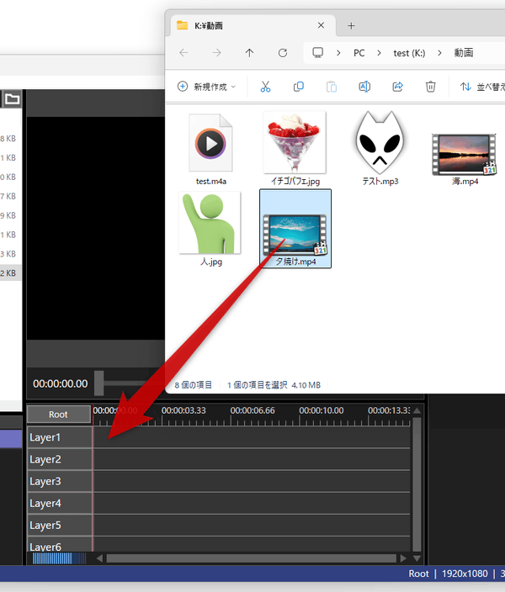Viewport: 505px width, 592px height.
Task: Click test (K:) in the breadcrumb path
Action: pos(409,53)
